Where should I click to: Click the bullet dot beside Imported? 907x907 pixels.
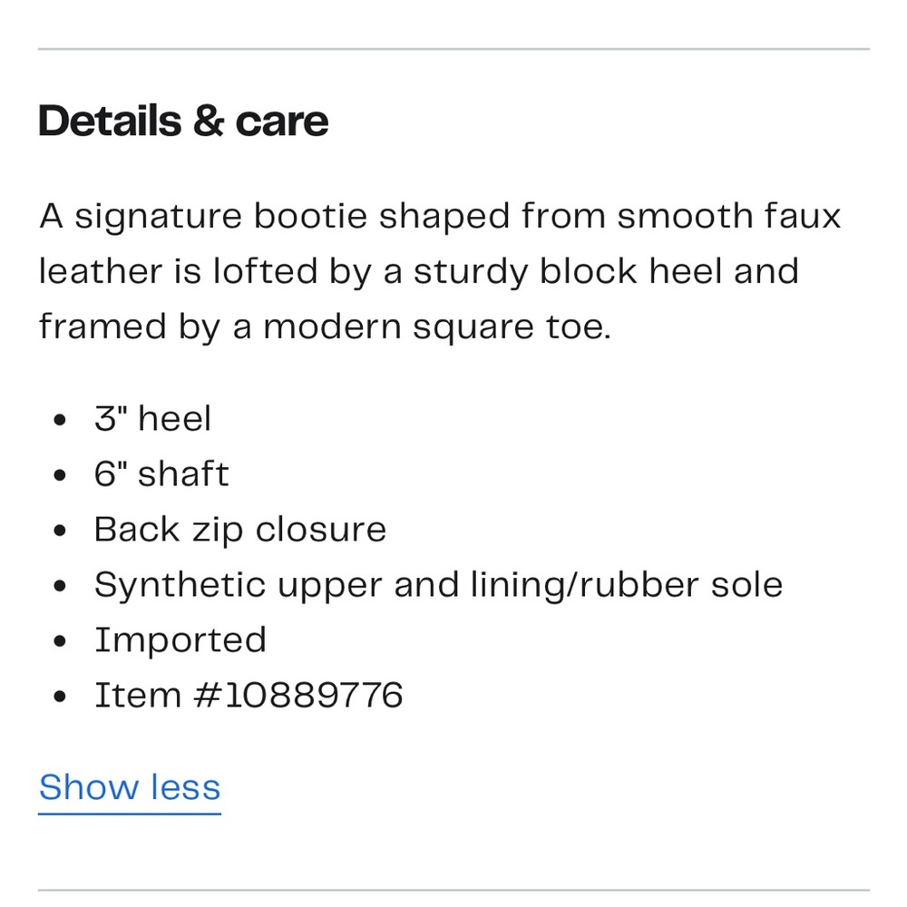60,641
